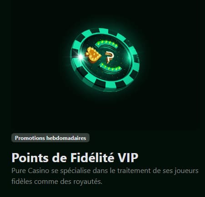Open the Points de Fidélité VIP heading

[x=75, y=158]
